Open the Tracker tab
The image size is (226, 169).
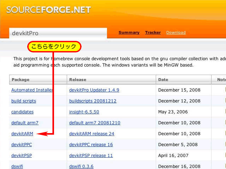click(x=153, y=32)
